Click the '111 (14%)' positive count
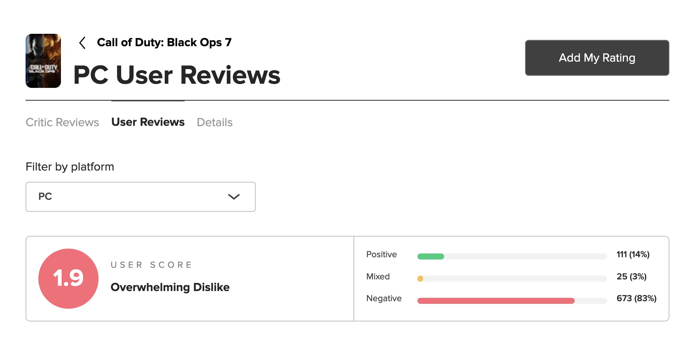The height and width of the screenshot is (341, 695). [633, 255]
